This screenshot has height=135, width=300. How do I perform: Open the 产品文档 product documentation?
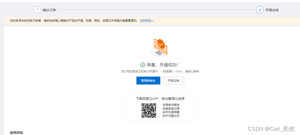(173, 80)
